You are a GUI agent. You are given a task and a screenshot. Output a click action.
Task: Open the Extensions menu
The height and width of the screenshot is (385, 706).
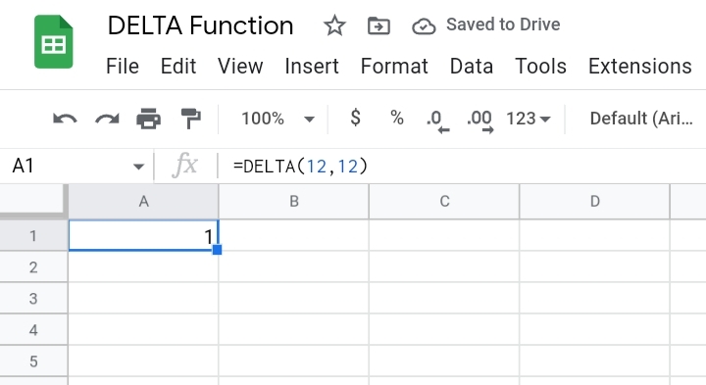(x=640, y=66)
